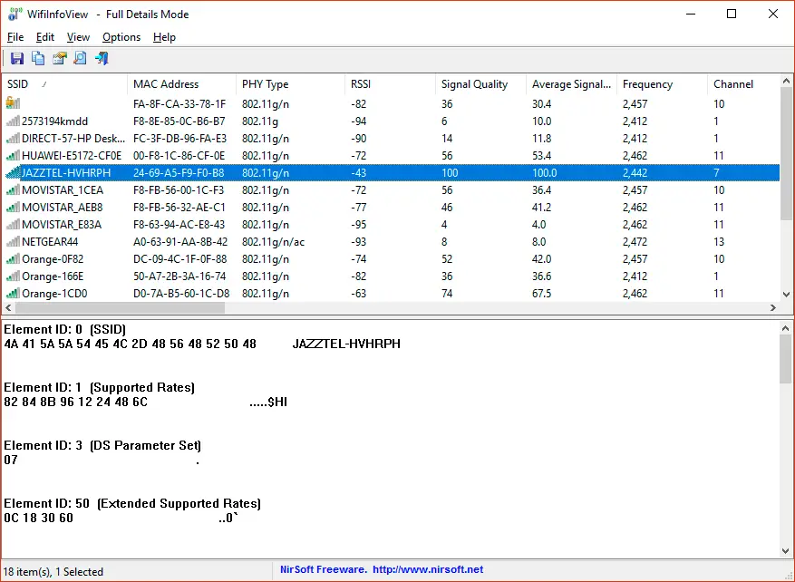The width and height of the screenshot is (795, 582).
Task: Open the View menu
Action: pyautogui.click(x=78, y=37)
